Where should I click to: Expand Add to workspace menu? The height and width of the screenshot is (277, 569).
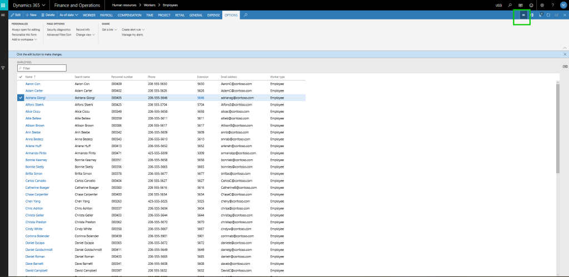[24, 39]
